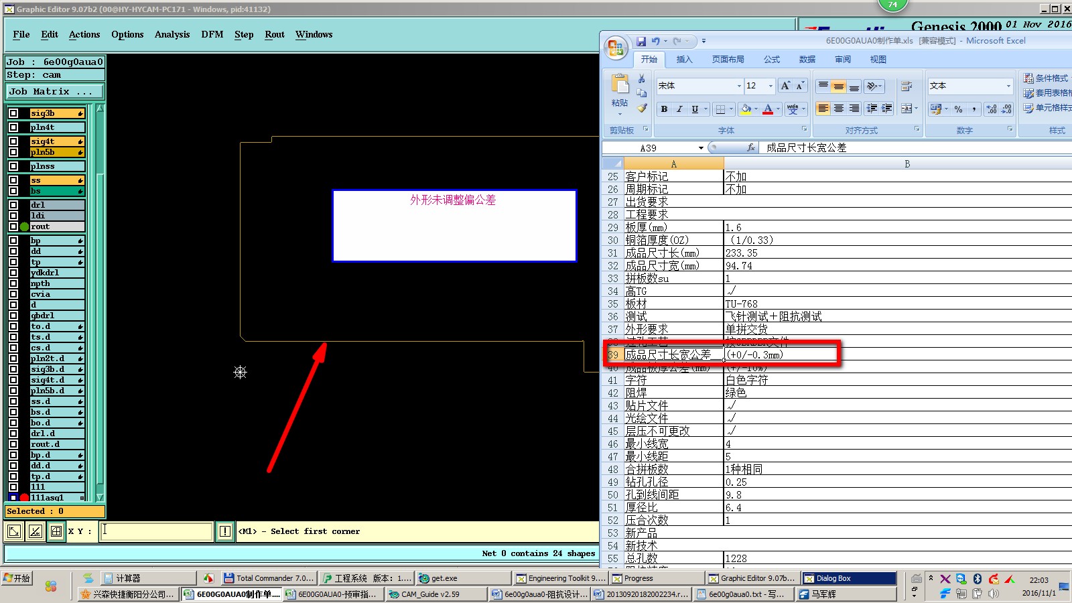Click the exclamation button beside XY field
Viewport: 1072px width, 603px height.
pos(225,531)
